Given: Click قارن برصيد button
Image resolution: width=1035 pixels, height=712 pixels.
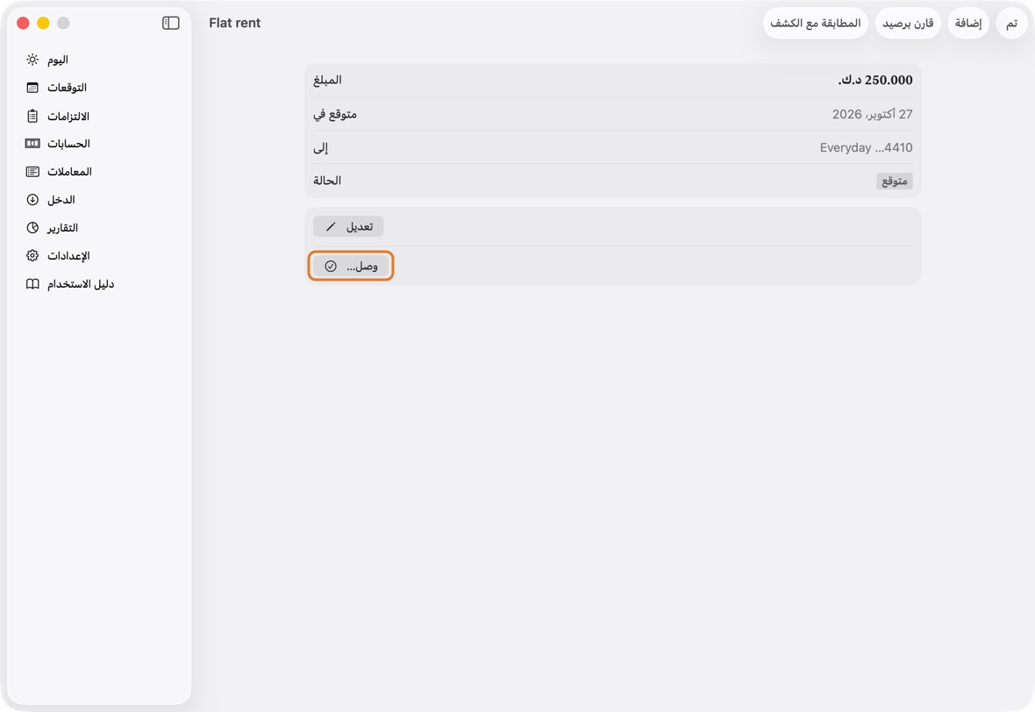Looking at the screenshot, I should tap(909, 23).
